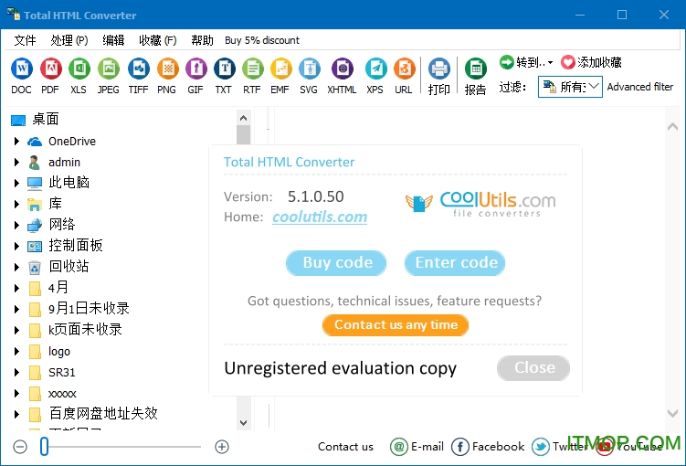Select the k页面未收录 folder
The height and width of the screenshot is (466, 686).
(75, 330)
